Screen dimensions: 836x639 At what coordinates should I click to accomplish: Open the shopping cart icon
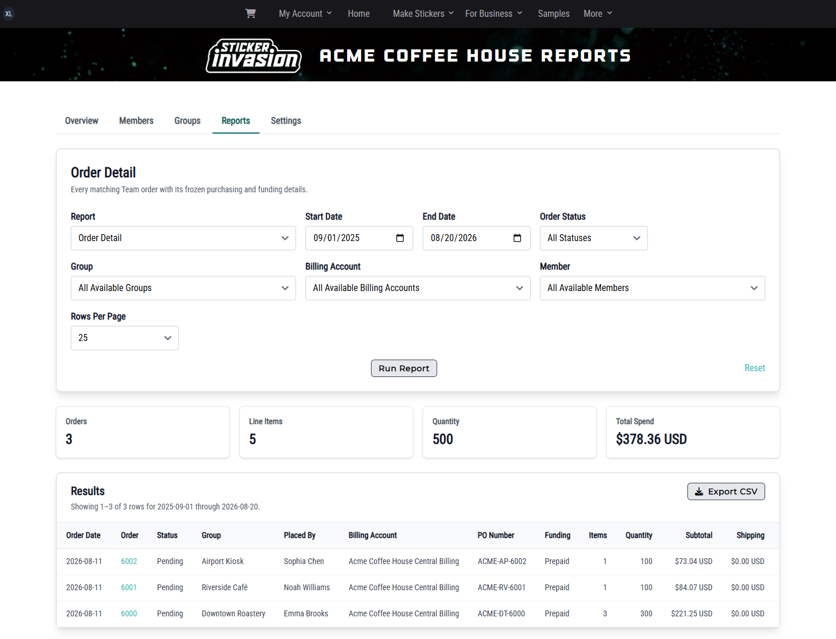[x=250, y=13]
